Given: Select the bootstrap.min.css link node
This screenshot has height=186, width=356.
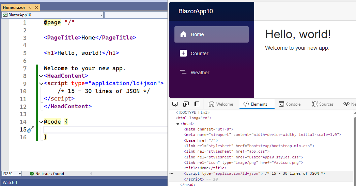Looking at the screenshot, I should tap(249, 146).
